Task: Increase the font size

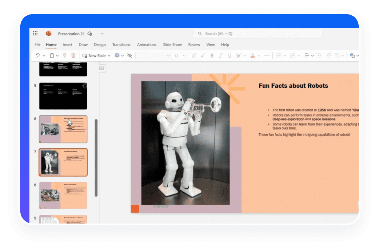Action: 193,56
